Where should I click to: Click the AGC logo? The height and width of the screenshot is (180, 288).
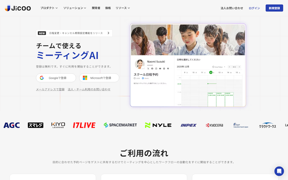[12, 125]
